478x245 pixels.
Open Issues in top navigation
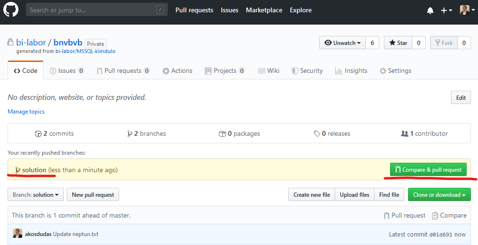pos(230,10)
